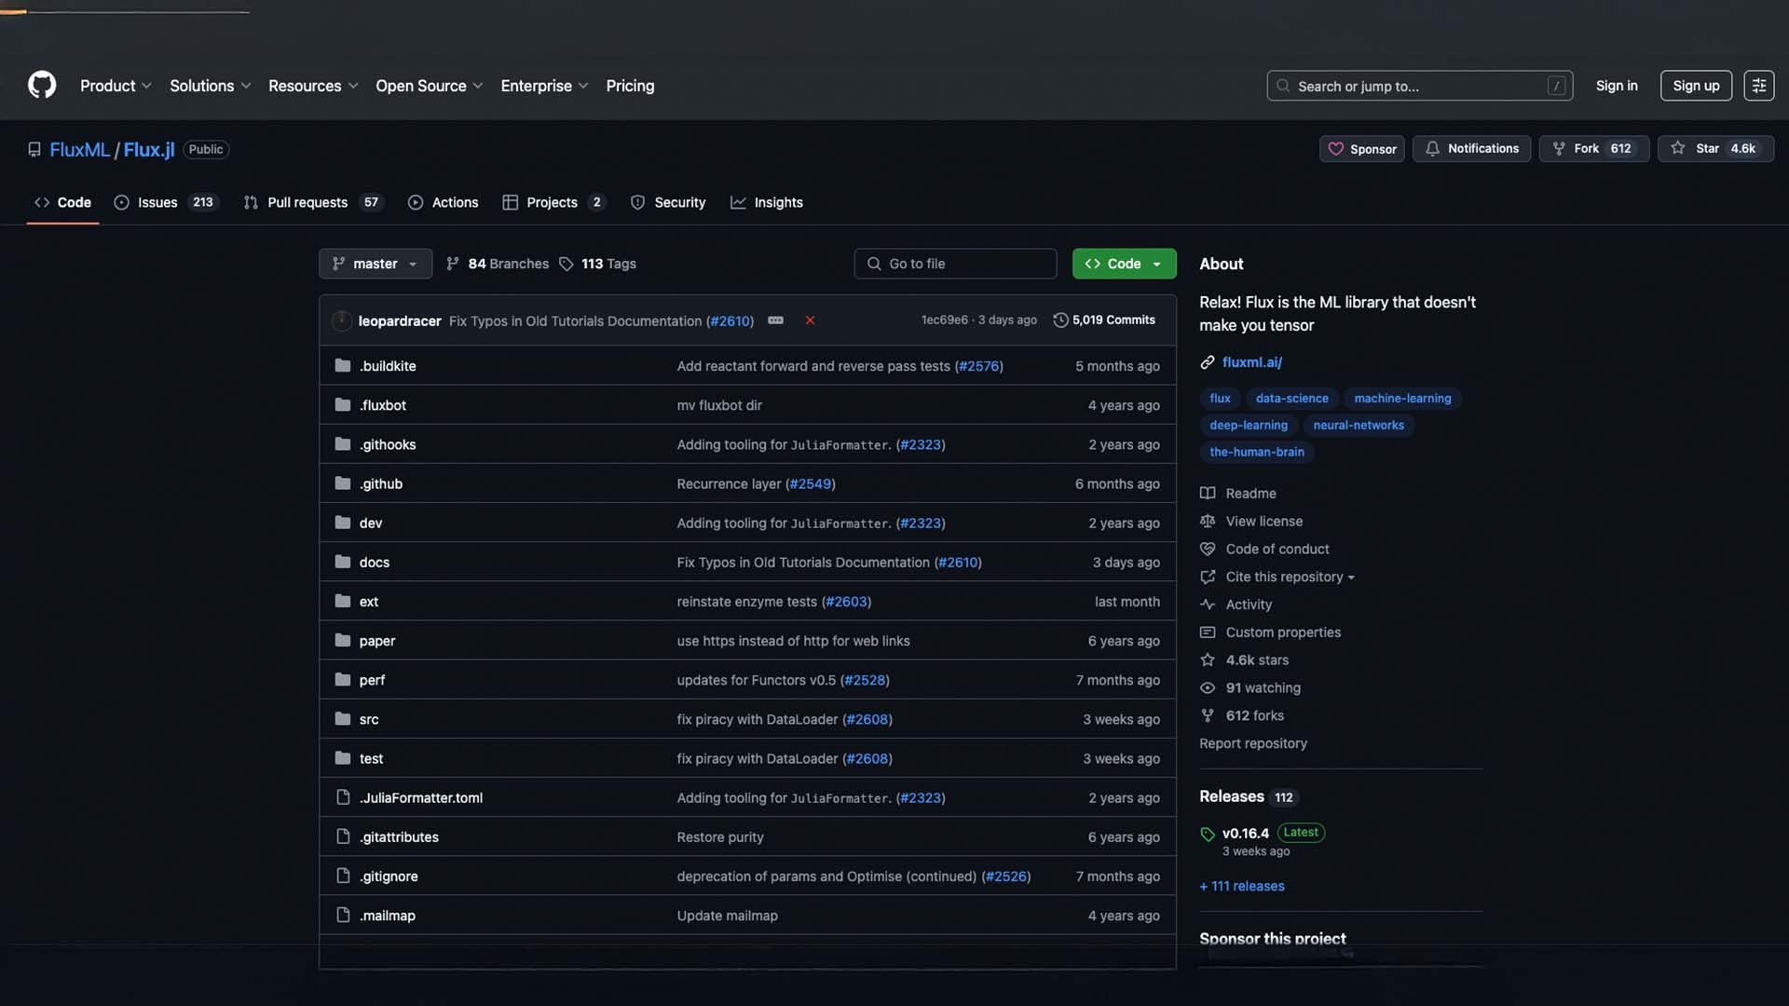
Task: Click the Releases heading link
Action: [x=1231, y=797]
